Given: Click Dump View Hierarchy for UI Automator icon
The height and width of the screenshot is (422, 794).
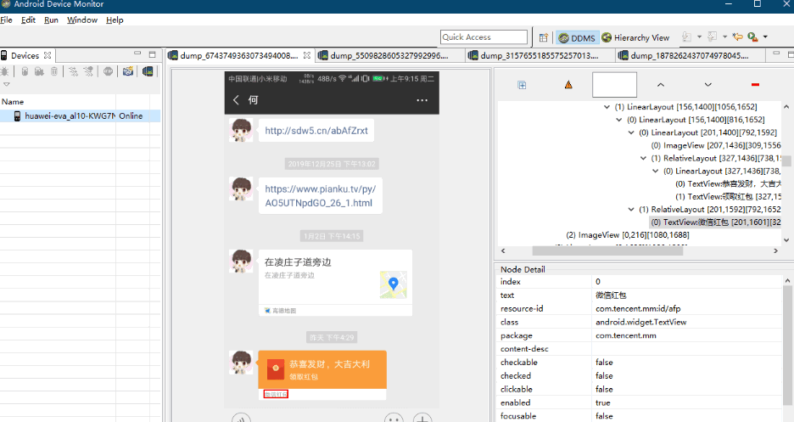Looking at the screenshot, I should coord(148,71).
